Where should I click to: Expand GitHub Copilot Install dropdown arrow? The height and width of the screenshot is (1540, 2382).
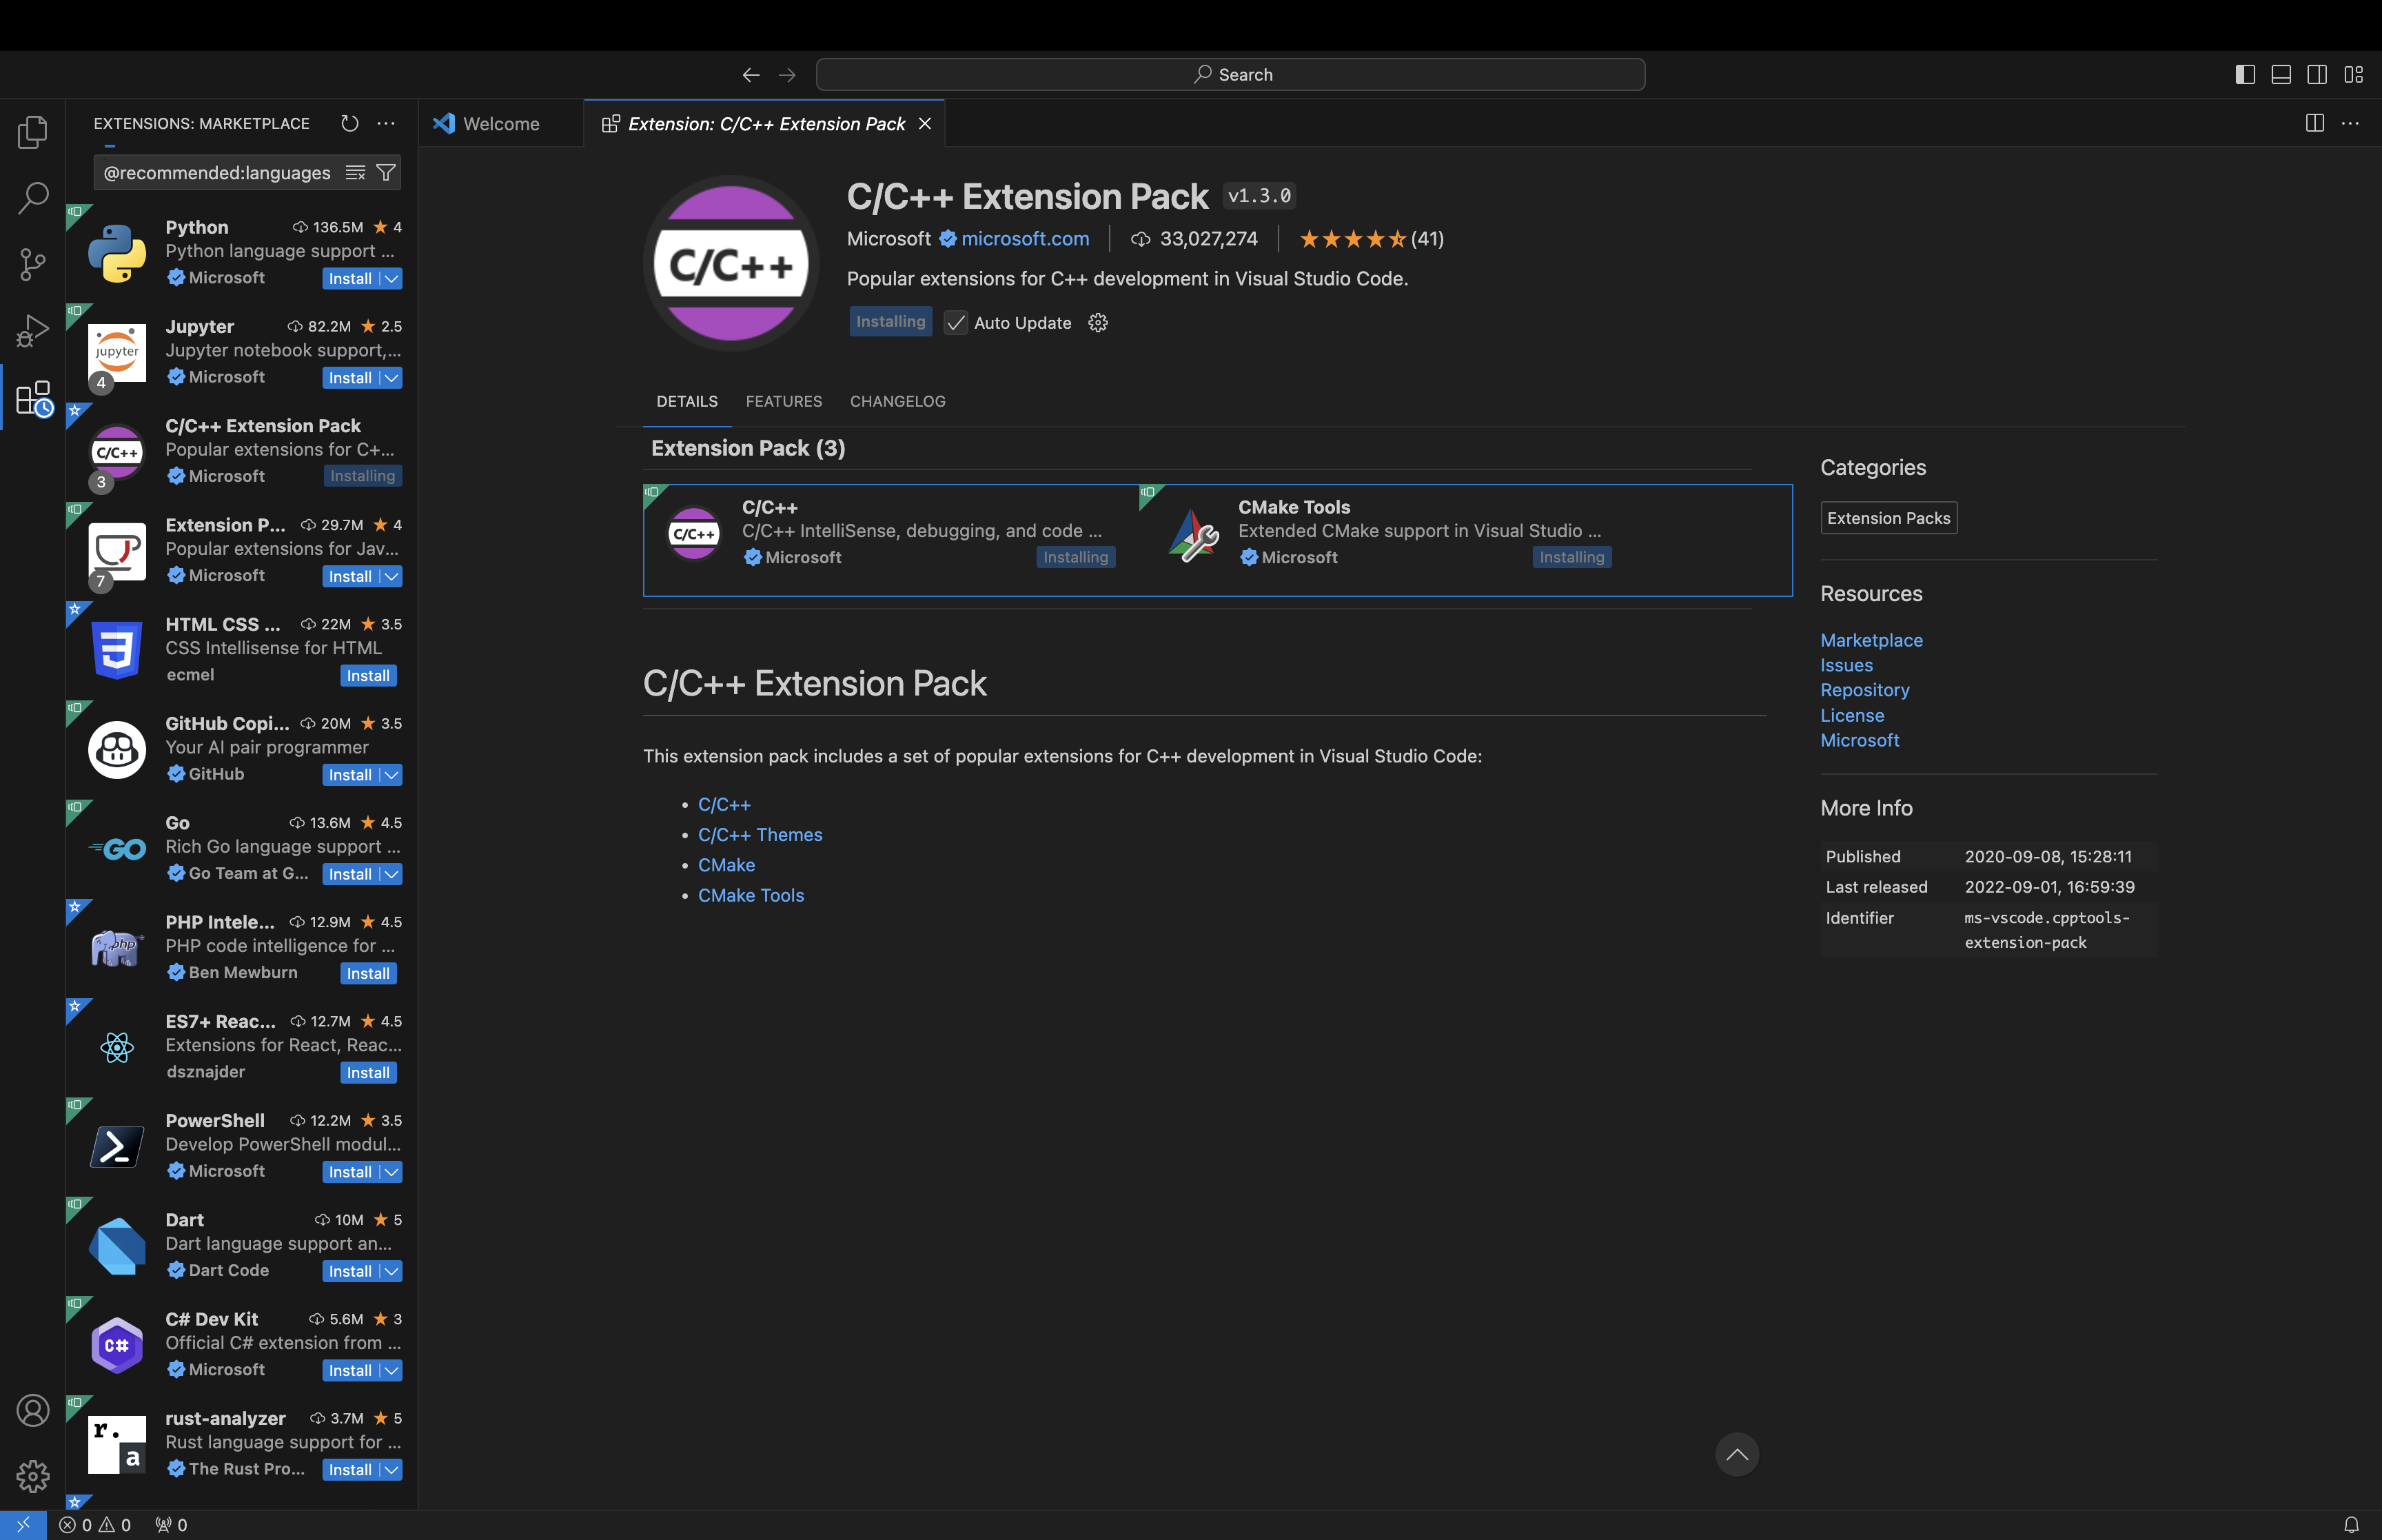[x=392, y=775]
